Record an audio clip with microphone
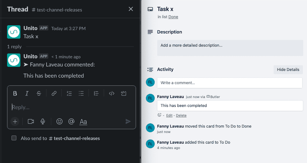The image size is (307, 163). point(43,121)
